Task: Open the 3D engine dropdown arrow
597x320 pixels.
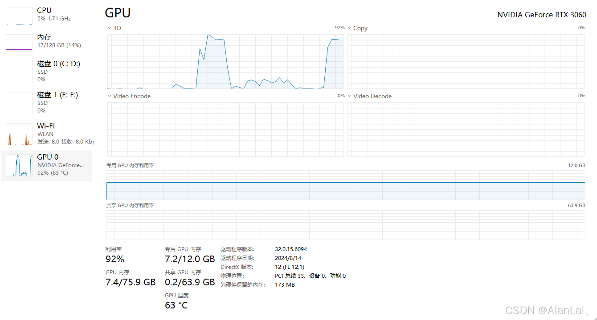Action: point(109,28)
